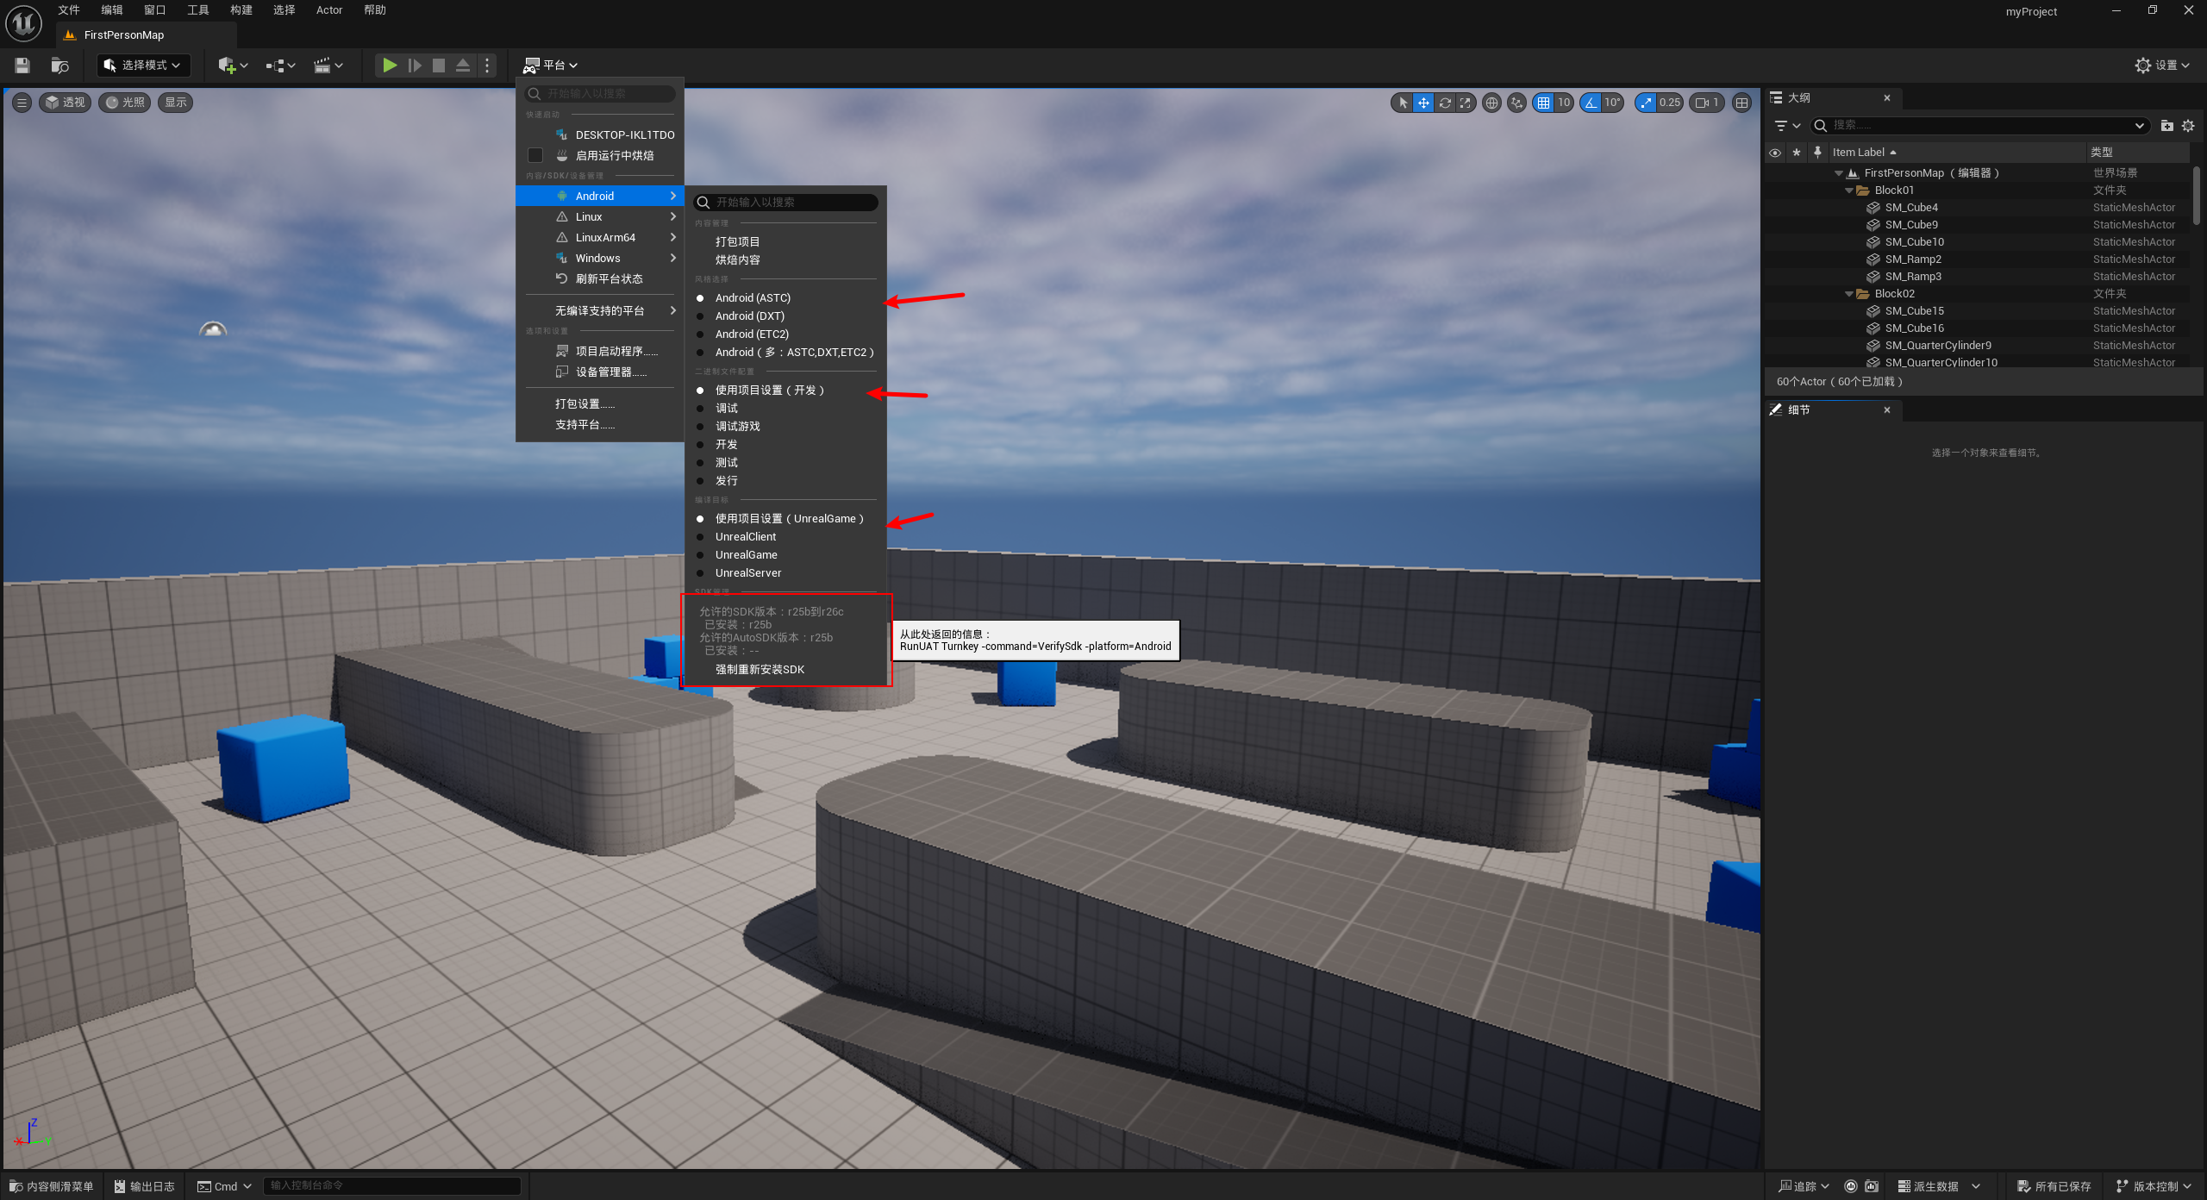This screenshot has height=1200, width=2207.
Task: Select the 发行 build configuration radio
Action: pos(726,481)
